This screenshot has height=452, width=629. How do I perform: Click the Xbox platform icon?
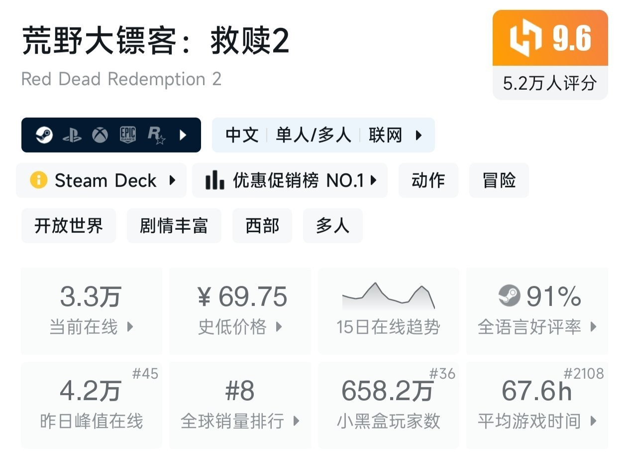pos(100,135)
